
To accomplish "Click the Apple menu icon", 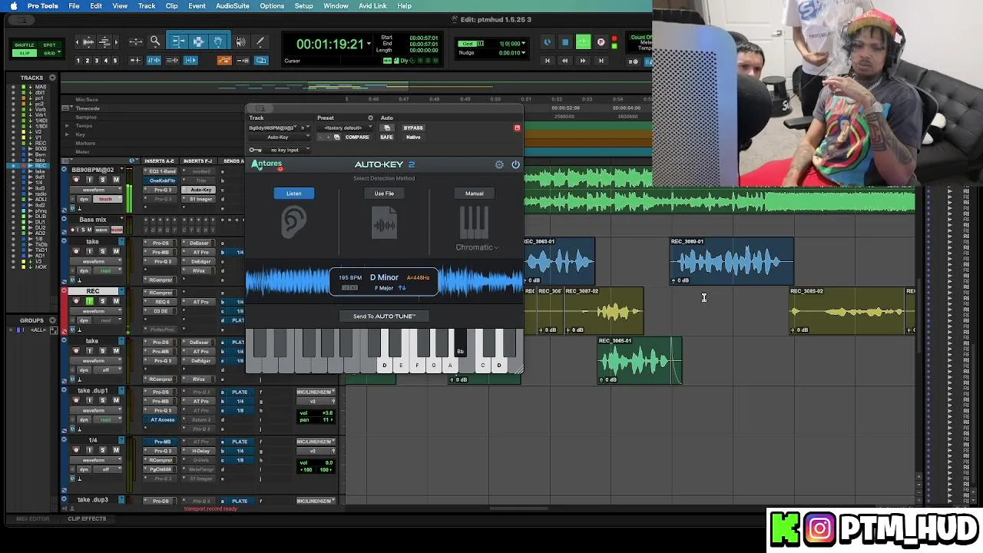I will 13,6.
